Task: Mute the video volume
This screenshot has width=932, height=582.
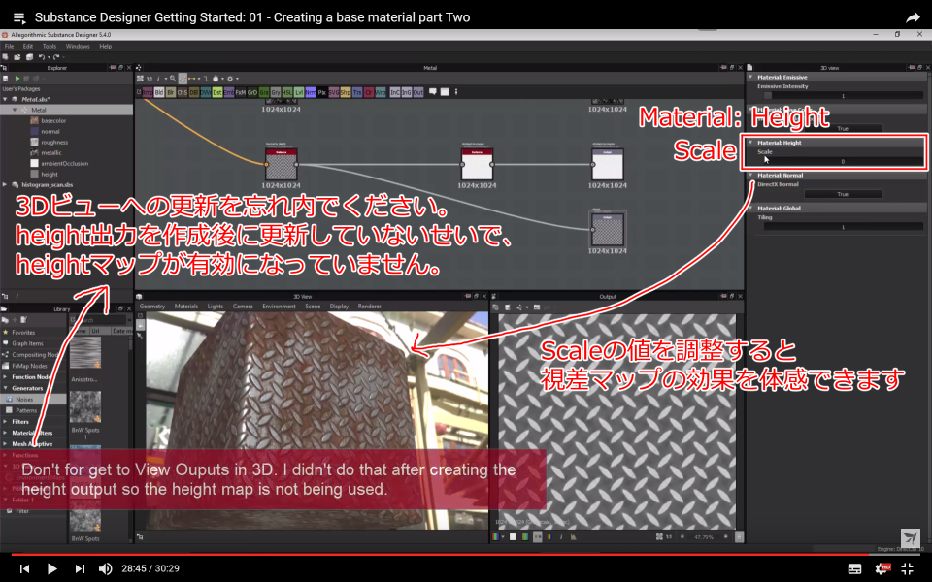Action: [x=105, y=568]
